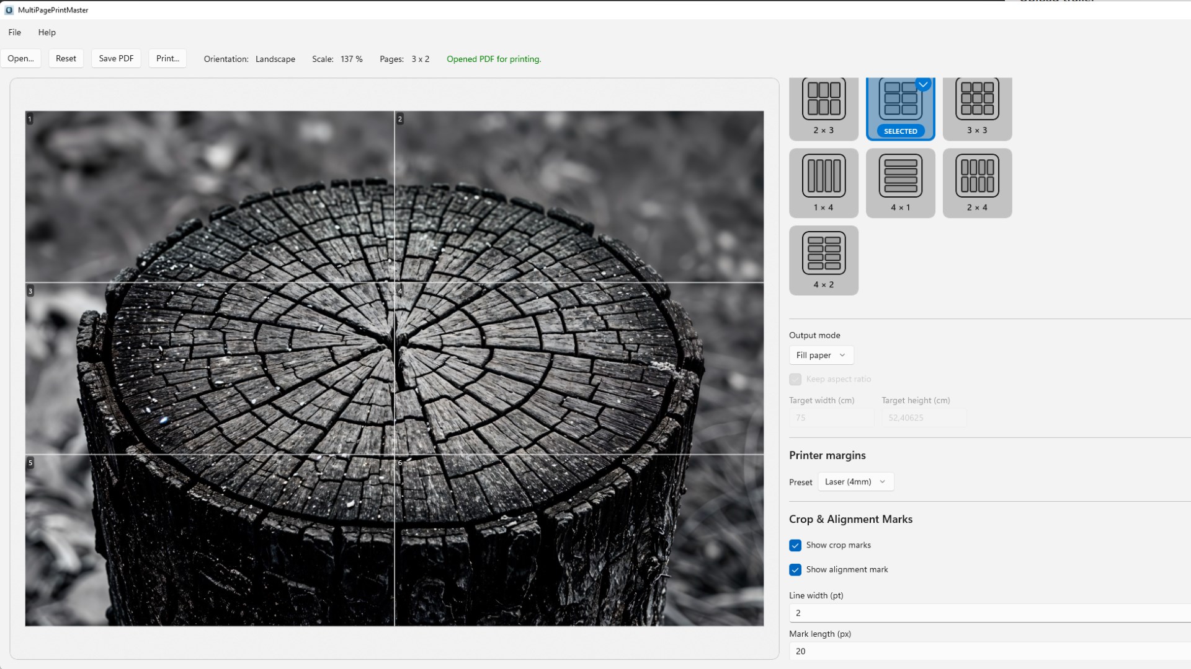Screen dimensions: 1191x669
Task: Open the File menu
Action: point(14,32)
